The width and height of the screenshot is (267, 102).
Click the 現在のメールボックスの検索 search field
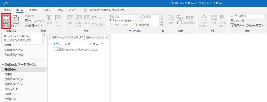tap(67, 37)
